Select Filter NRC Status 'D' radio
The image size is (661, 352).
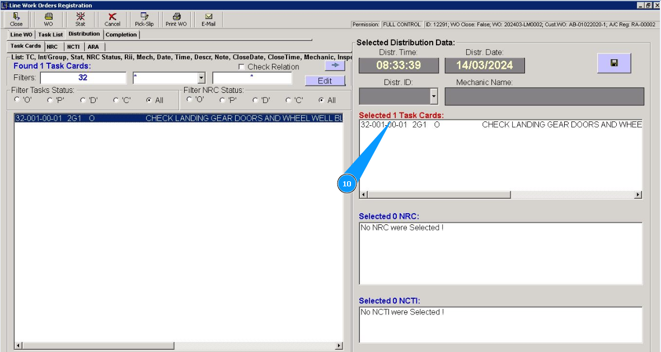tap(255, 100)
